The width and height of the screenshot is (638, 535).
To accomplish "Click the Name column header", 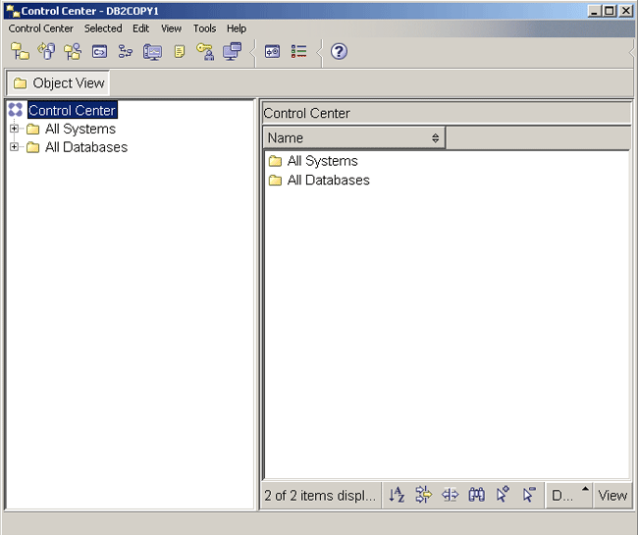I will pos(354,137).
